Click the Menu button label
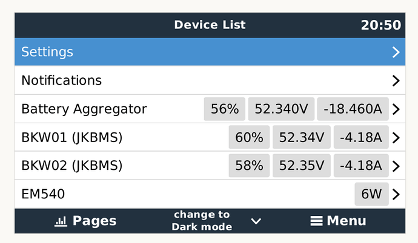The image size is (418, 243). tap(347, 221)
